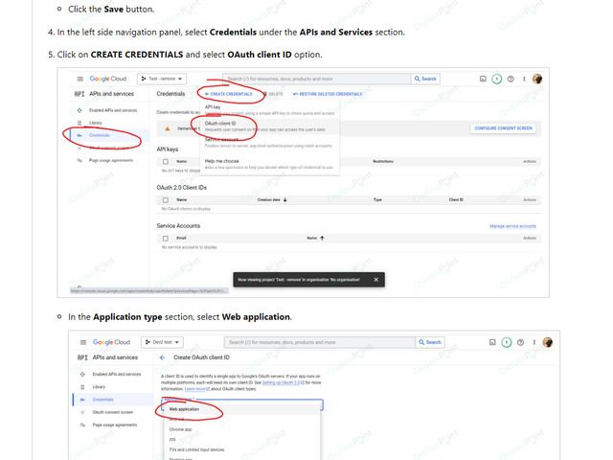The height and width of the screenshot is (460, 613).
Task: Select 'Credentials' in first screenshot sidebar
Action: click(x=100, y=135)
